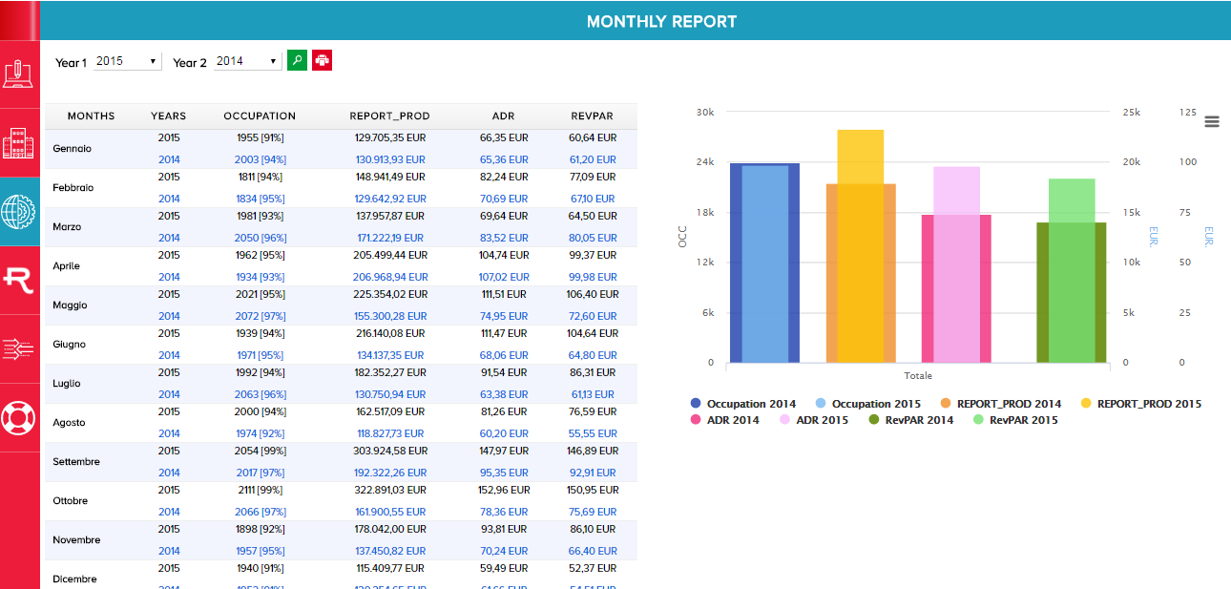Click the value 303.924,58 EUR
Screen dimensions: 1231x589
coord(390,451)
